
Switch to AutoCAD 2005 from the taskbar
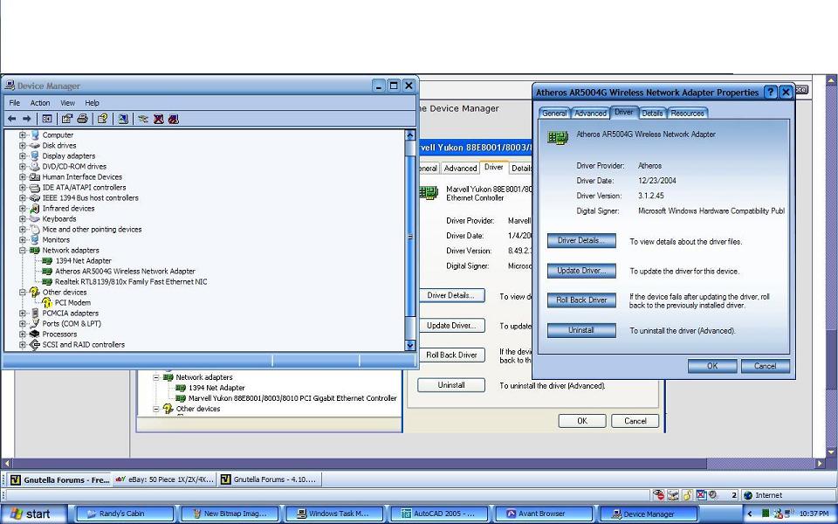tap(437, 514)
